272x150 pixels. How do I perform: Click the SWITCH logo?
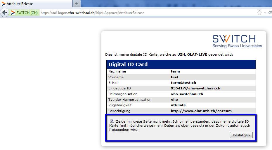point(237,41)
